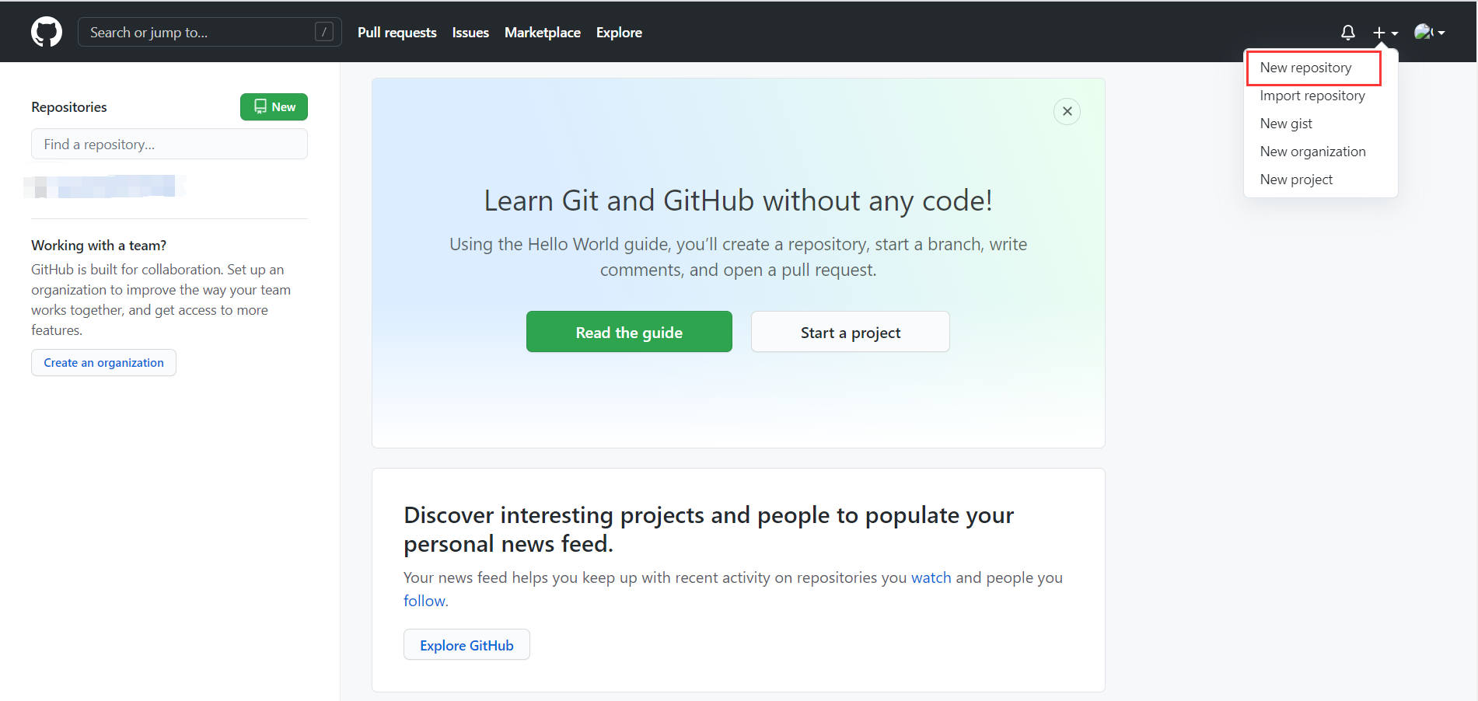Image resolution: width=1478 pixels, height=701 pixels.
Task: Click the Explore GitHub button
Action: tap(466, 645)
